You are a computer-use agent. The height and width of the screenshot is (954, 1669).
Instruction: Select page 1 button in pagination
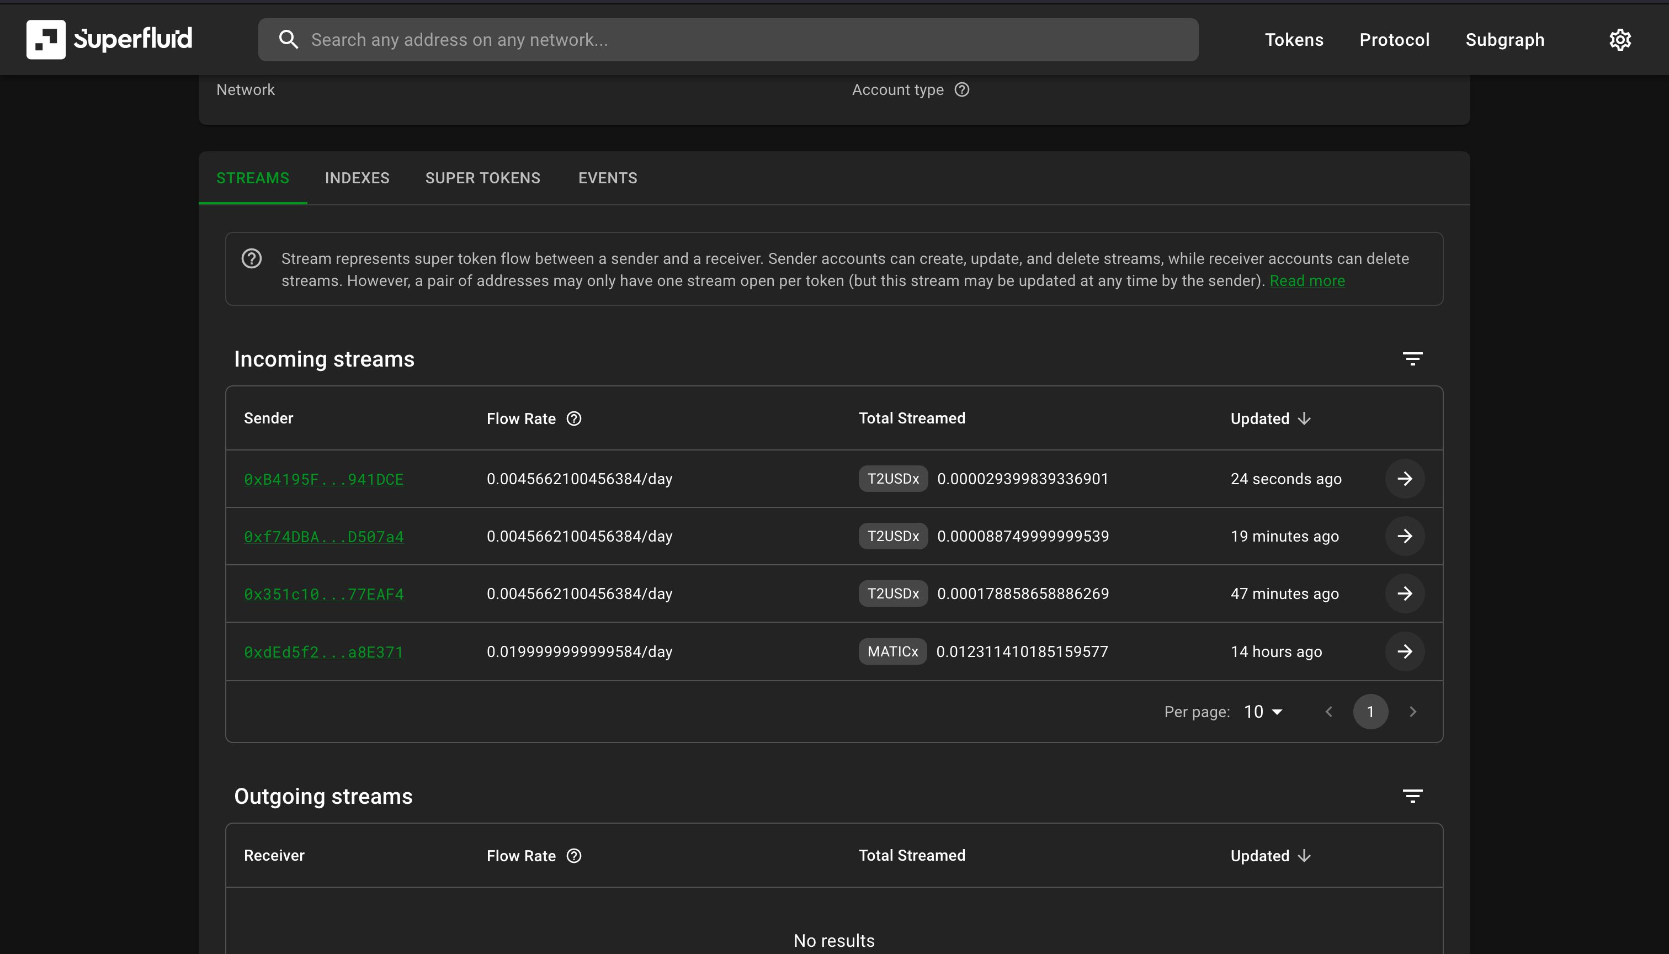coord(1370,712)
